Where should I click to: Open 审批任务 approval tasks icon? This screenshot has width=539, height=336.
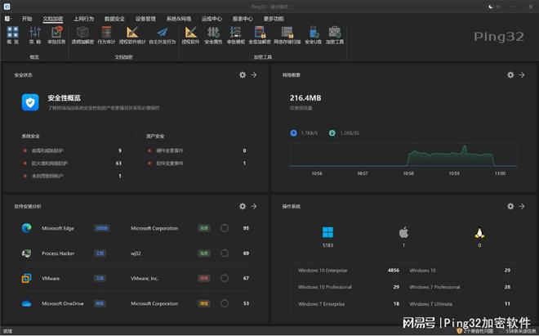(x=57, y=34)
